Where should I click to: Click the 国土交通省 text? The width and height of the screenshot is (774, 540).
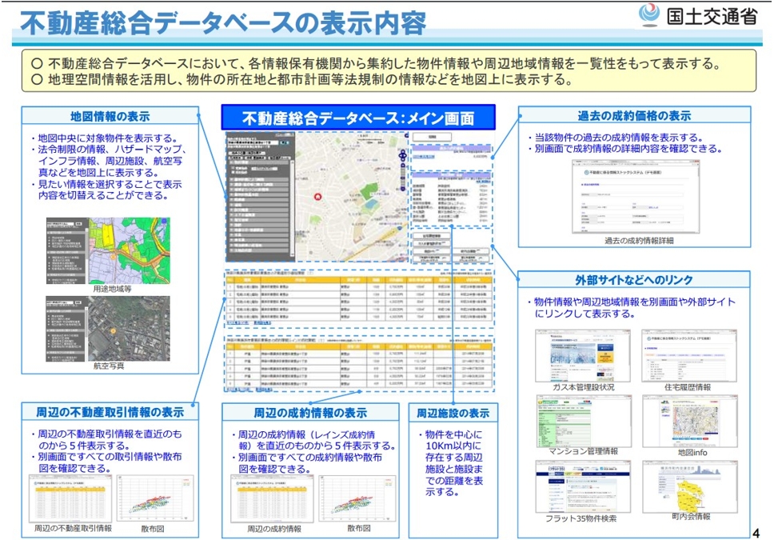[x=712, y=16]
